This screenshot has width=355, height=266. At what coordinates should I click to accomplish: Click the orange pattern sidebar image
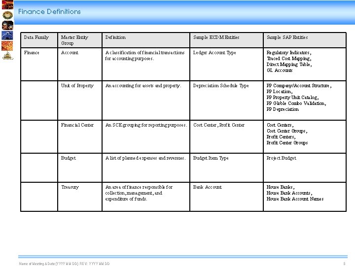[x=7, y=45]
